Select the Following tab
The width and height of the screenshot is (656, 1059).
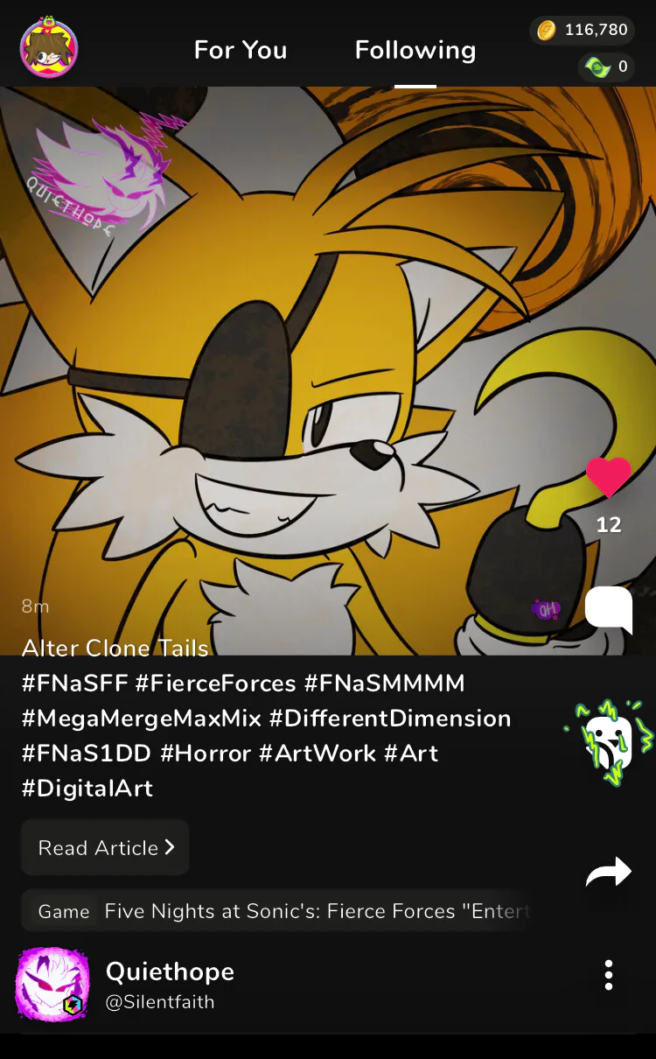tap(415, 50)
